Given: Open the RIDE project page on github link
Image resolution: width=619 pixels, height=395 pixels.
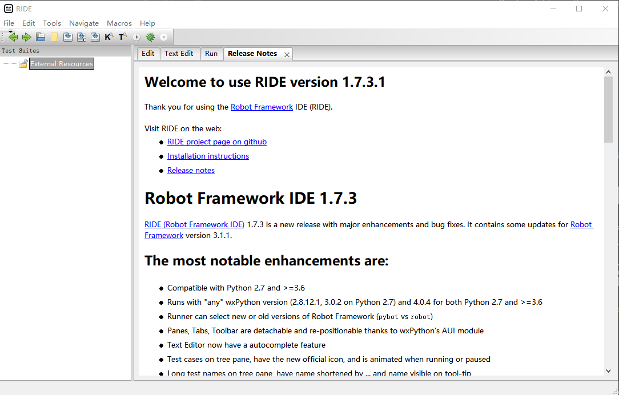Looking at the screenshot, I should point(216,142).
